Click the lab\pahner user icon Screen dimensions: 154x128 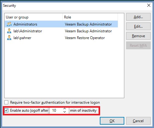9,38
